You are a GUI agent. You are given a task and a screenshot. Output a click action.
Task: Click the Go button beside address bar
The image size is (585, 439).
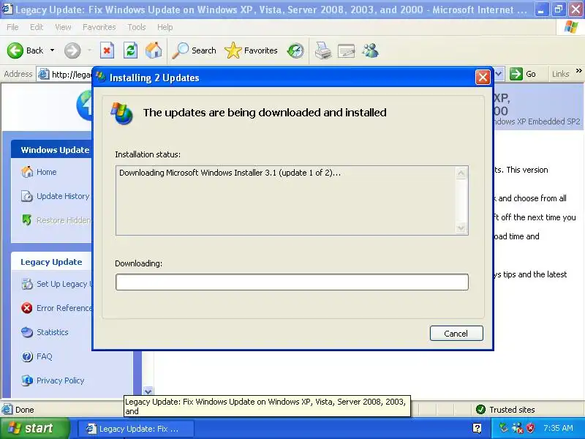[523, 74]
